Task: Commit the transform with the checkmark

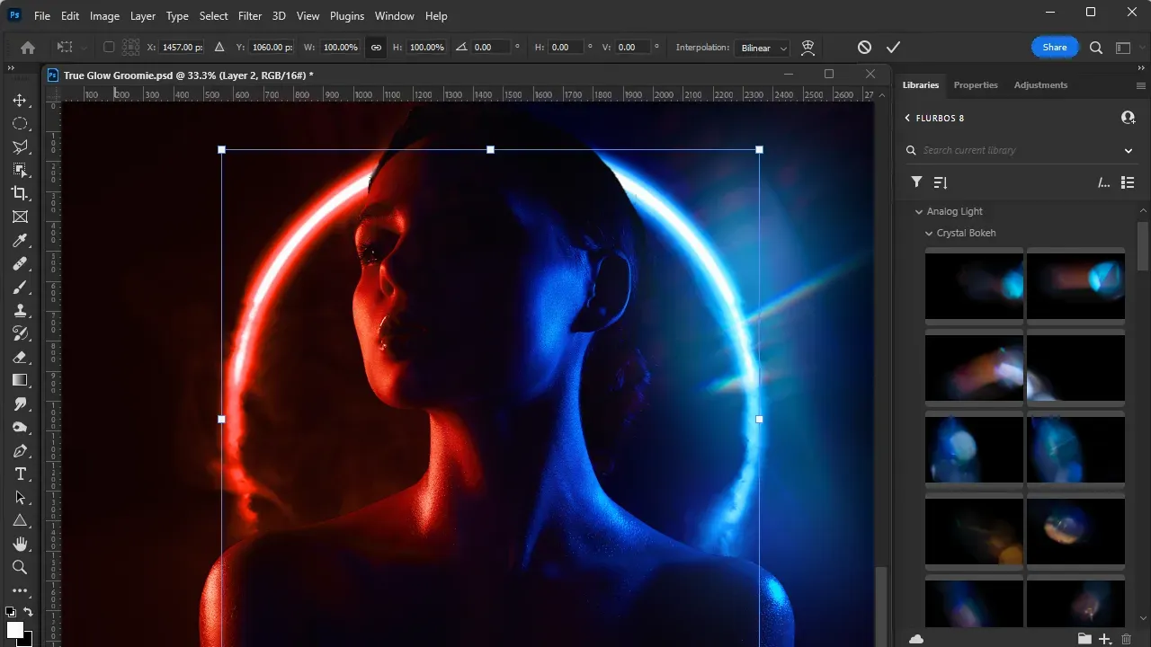Action: 893,48
